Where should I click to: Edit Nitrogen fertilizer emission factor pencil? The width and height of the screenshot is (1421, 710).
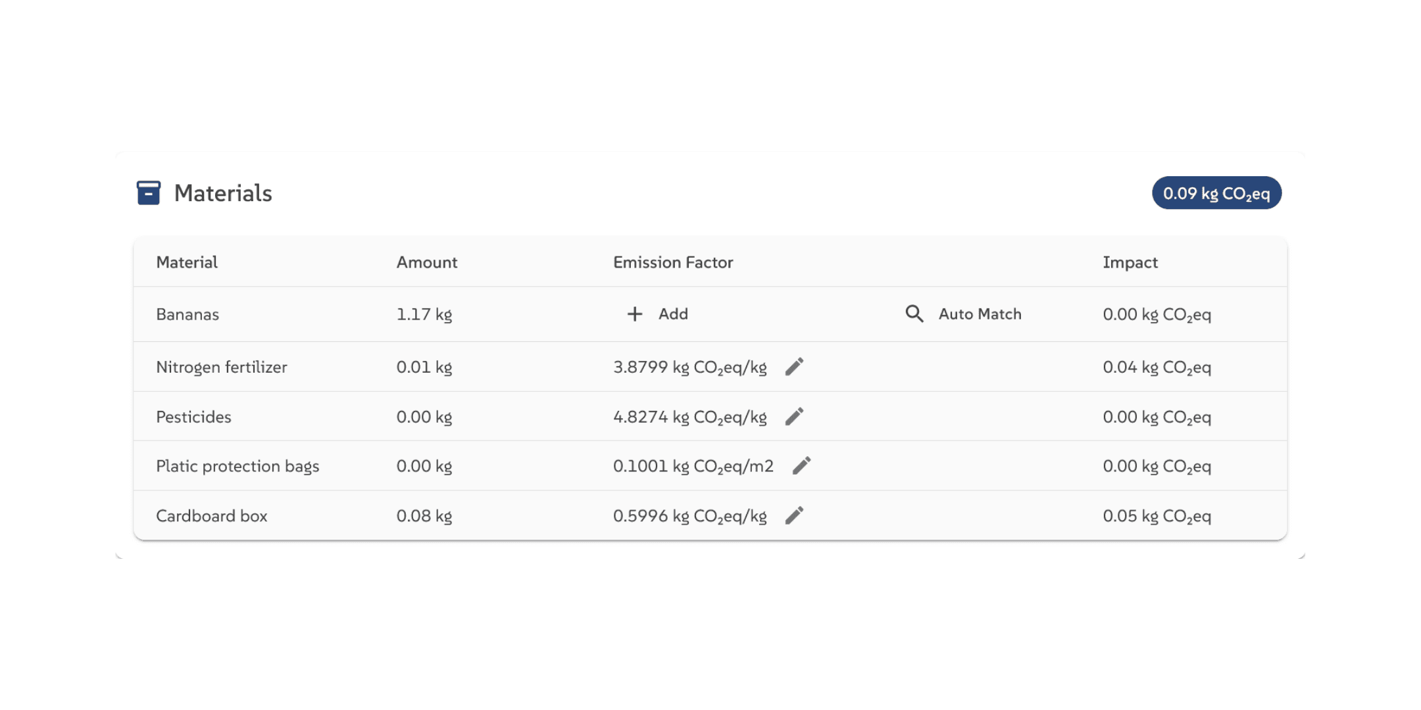[x=794, y=367]
